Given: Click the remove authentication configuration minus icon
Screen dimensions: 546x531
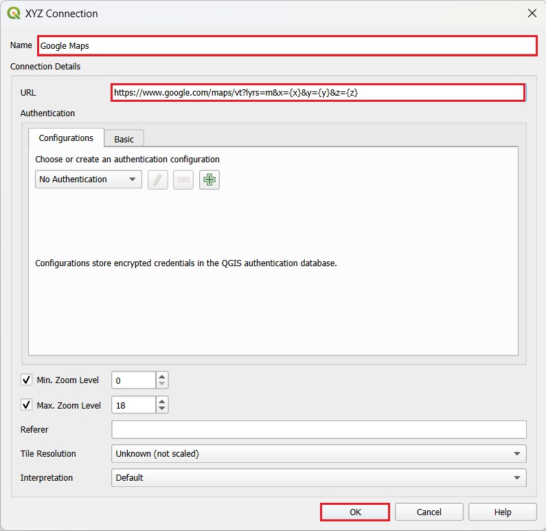Looking at the screenshot, I should point(183,180).
